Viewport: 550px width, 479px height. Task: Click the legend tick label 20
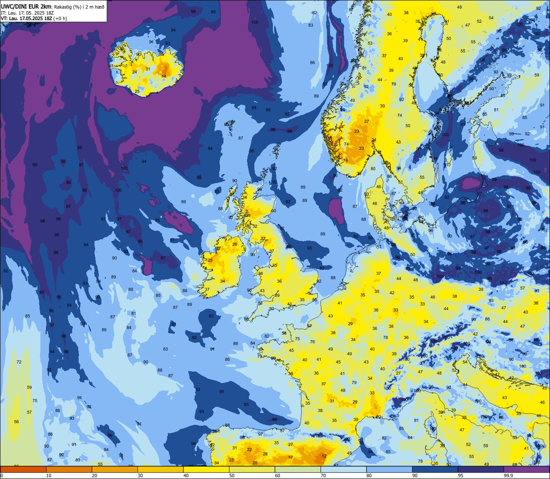point(95,476)
